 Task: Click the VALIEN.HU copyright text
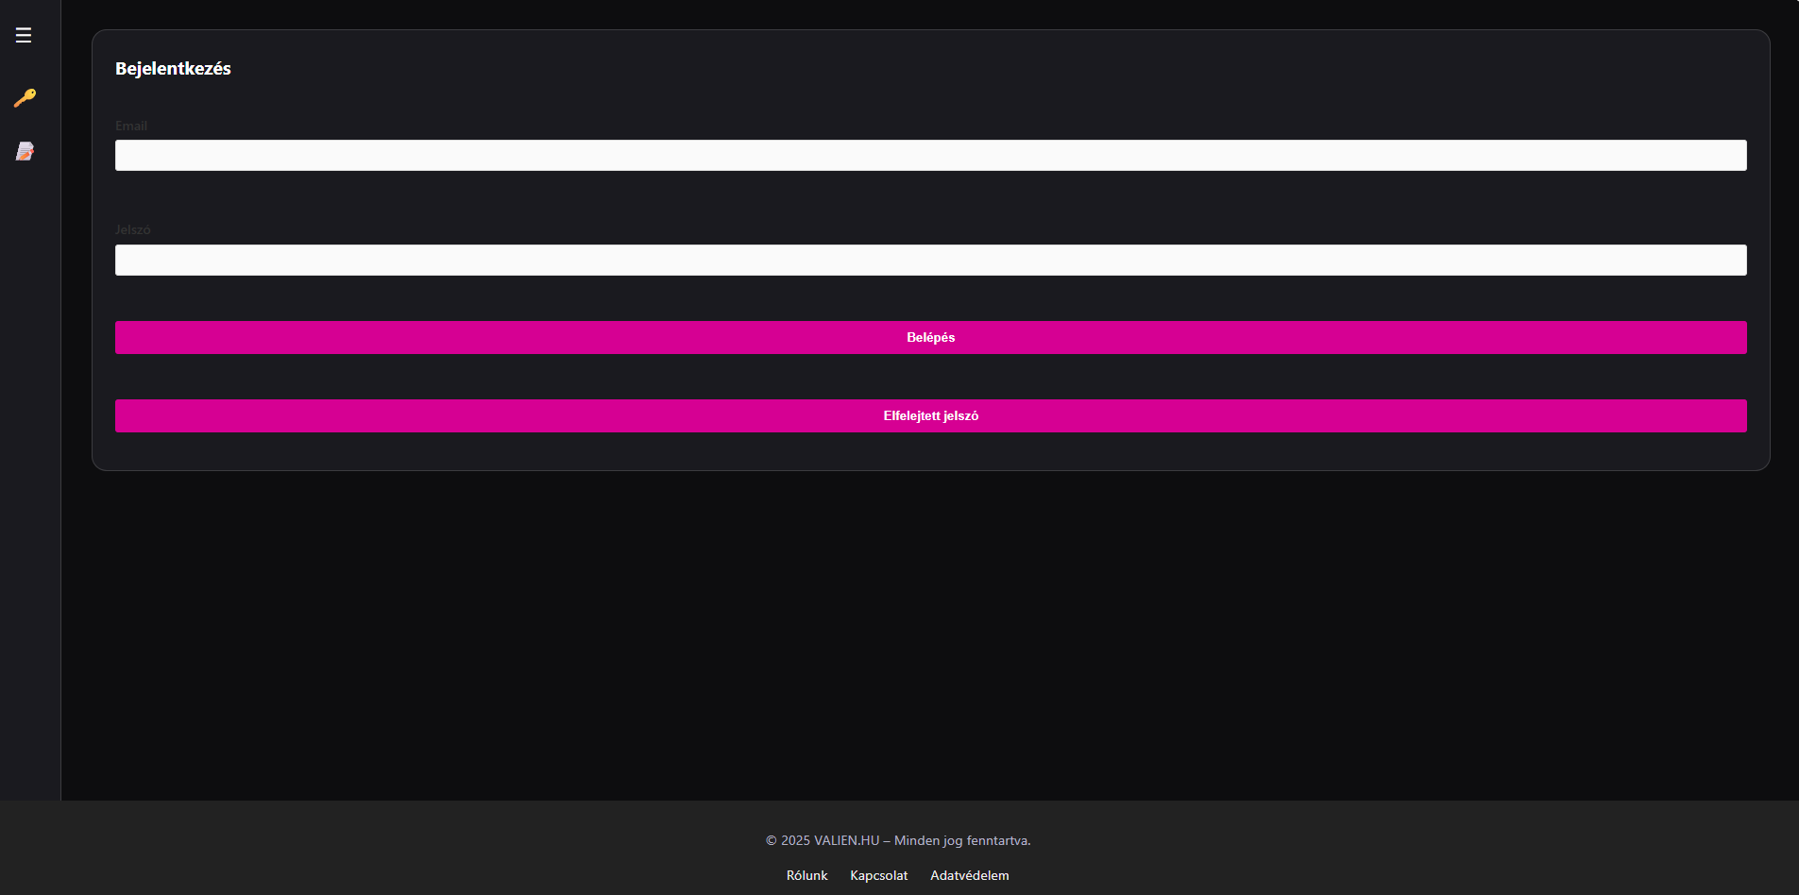(897, 841)
